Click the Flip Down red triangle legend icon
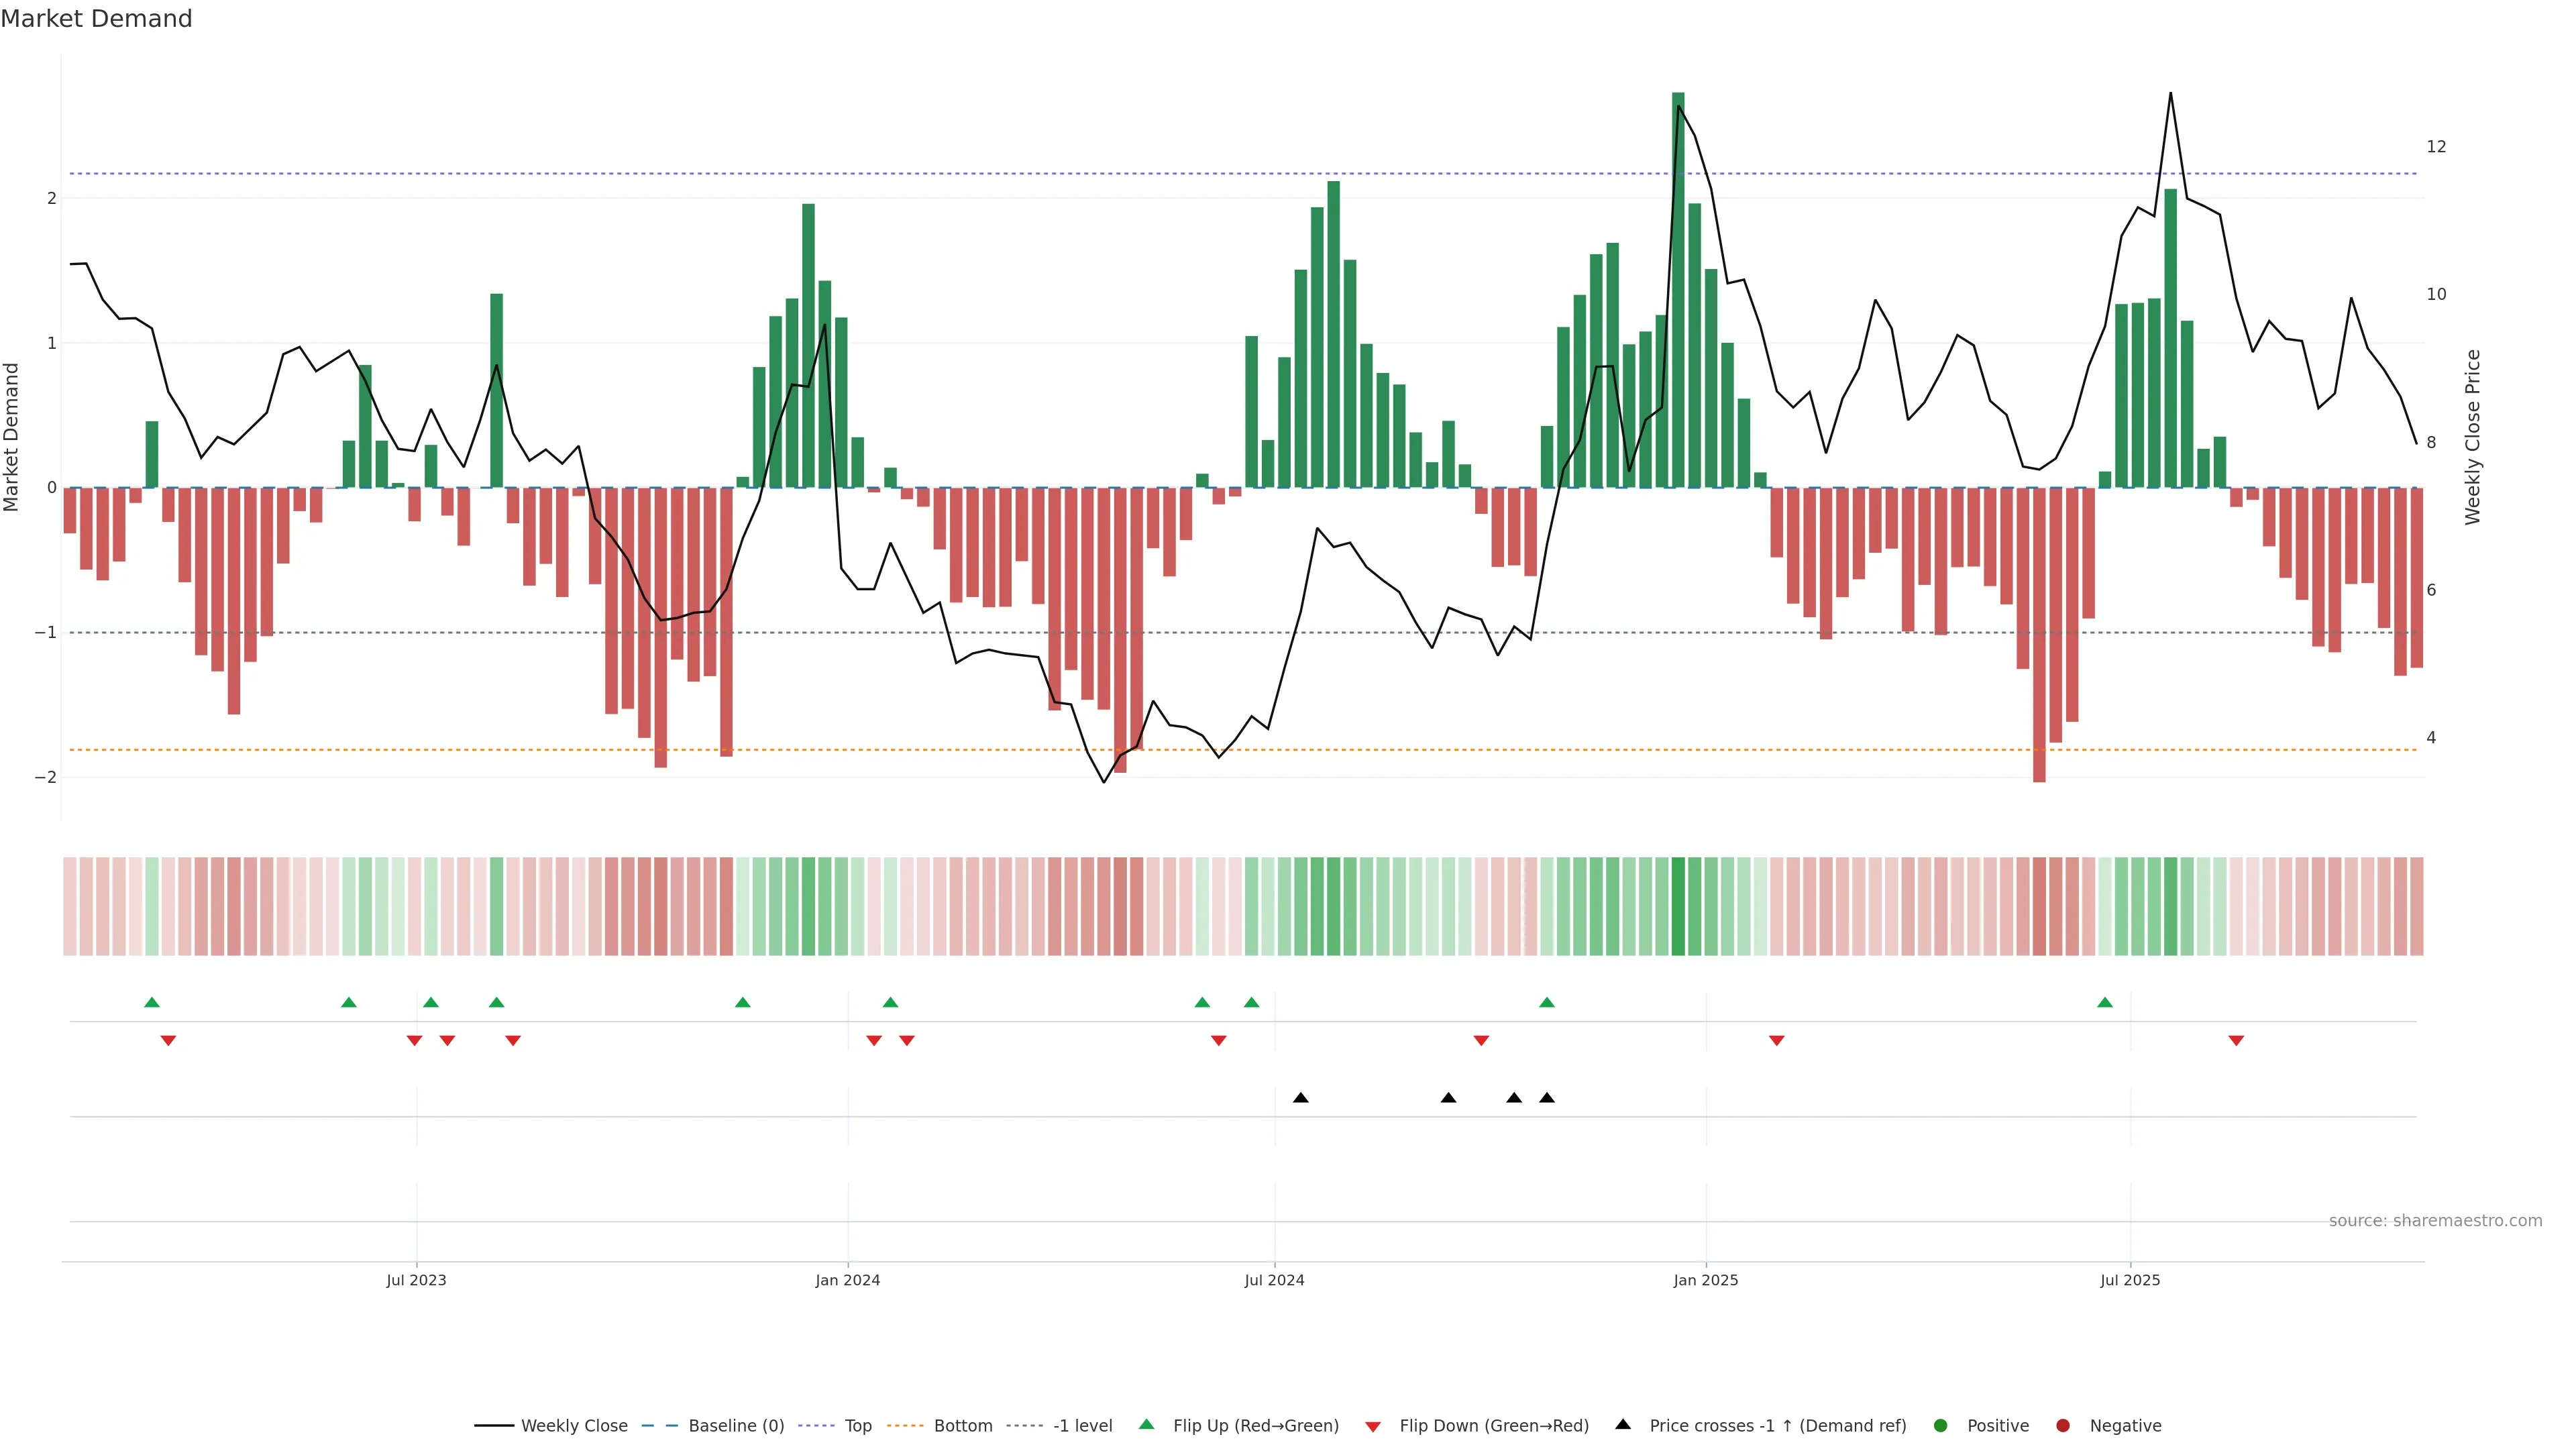Image resolution: width=2576 pixels, height=1449 pixels. pos(1373,1427)
